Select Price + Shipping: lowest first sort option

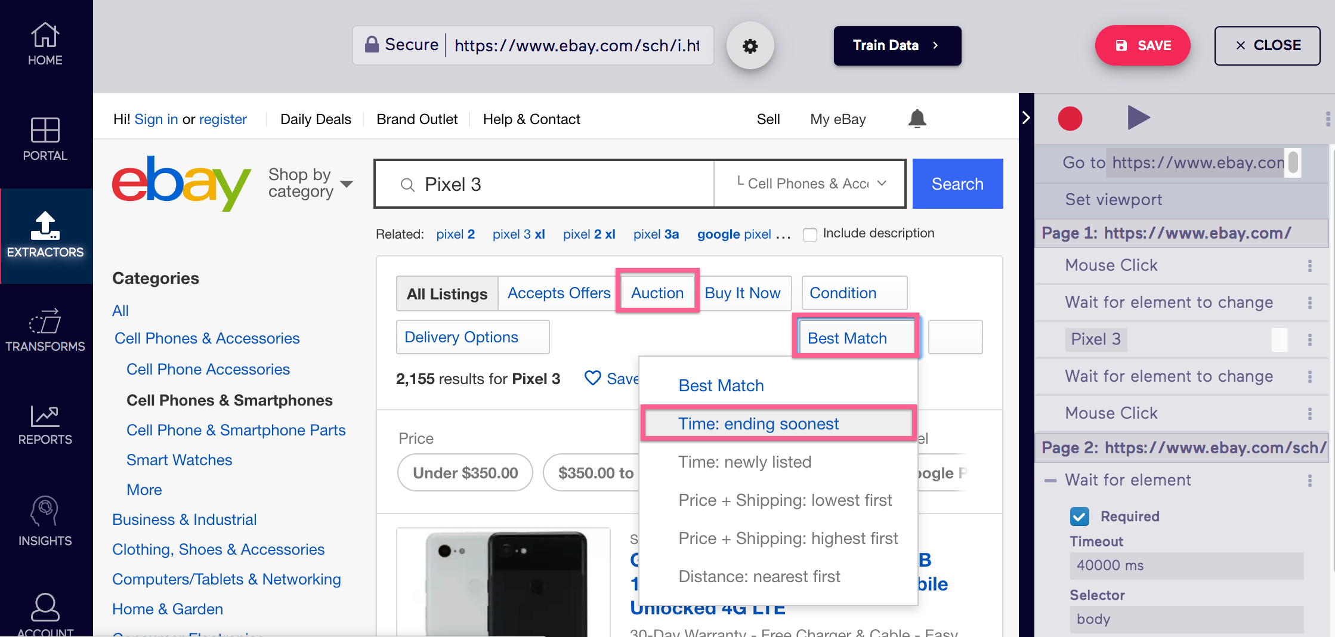785,500
